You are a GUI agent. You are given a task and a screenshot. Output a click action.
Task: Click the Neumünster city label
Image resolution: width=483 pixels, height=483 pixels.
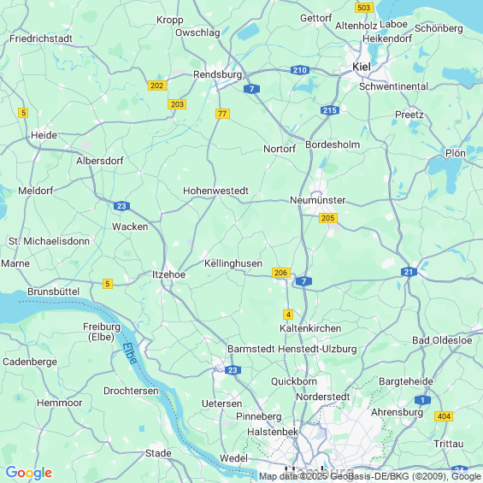pyautogui.click(x=318, y=200)
